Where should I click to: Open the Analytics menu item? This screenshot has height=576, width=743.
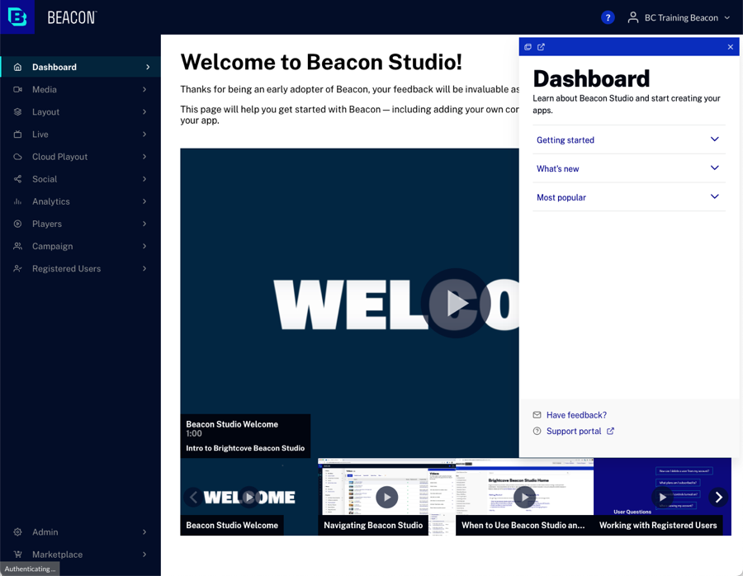click(81, 201)
